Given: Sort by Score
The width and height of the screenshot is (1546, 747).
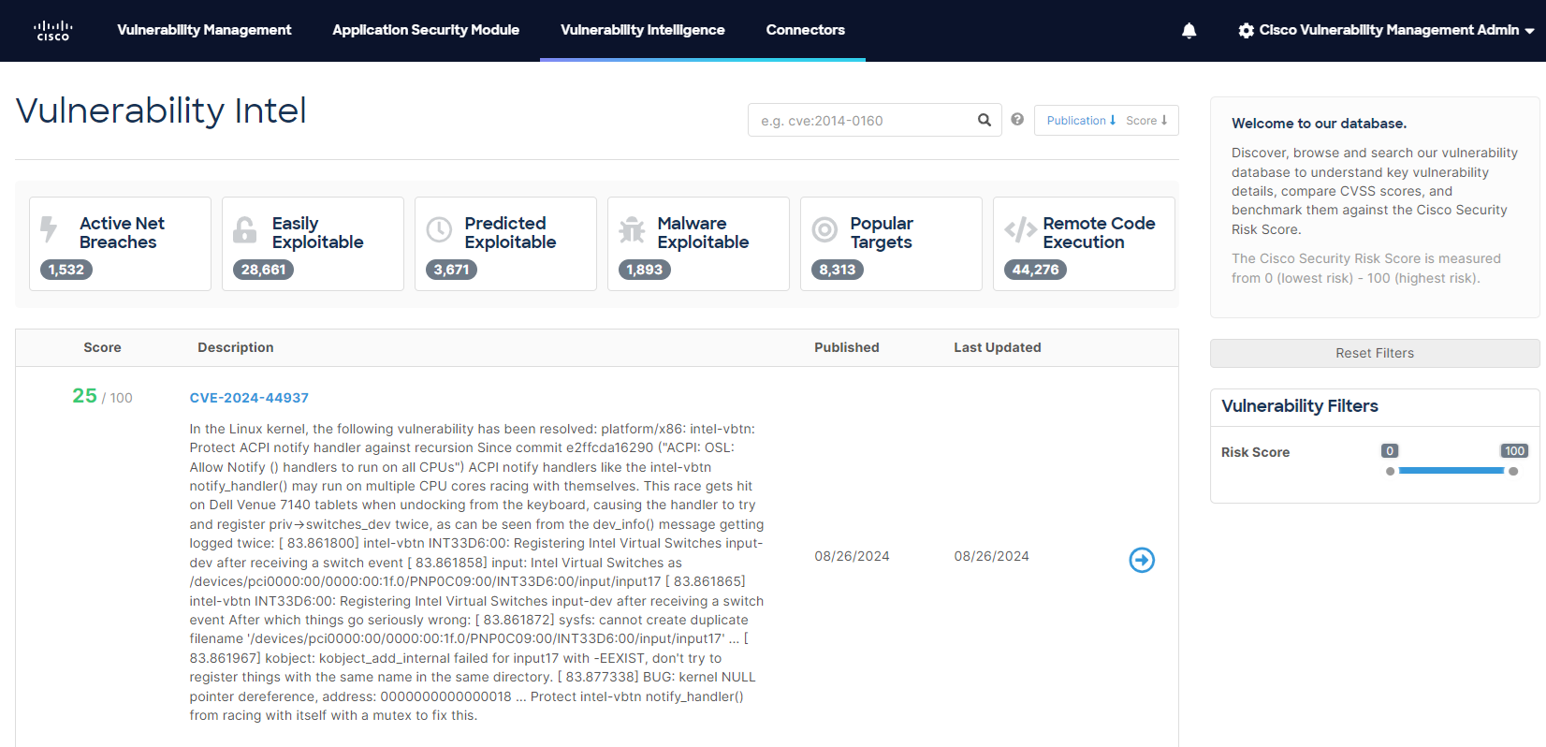Looking at the screenshot, I should (x=1146, y=121).
